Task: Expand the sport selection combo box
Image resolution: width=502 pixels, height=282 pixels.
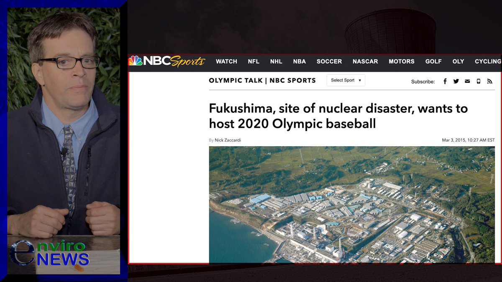Action: coord(346,80)
